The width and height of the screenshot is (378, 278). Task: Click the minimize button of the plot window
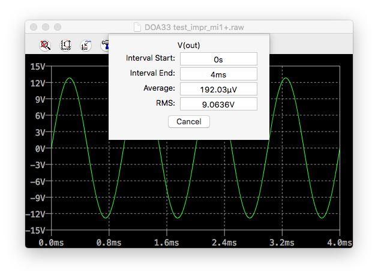[46, 27]
